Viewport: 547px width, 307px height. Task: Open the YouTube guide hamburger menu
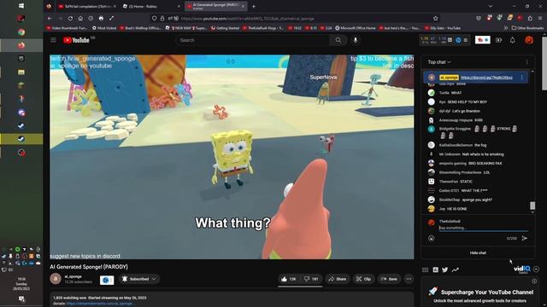tap(53, 40)
